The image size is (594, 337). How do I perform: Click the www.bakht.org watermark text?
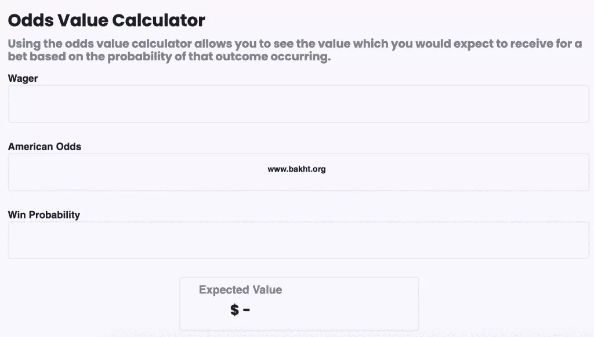(296, 169)
